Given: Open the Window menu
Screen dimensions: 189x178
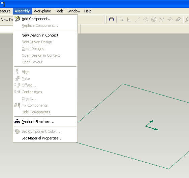Looking at the screenshot, I should [74, 11].
